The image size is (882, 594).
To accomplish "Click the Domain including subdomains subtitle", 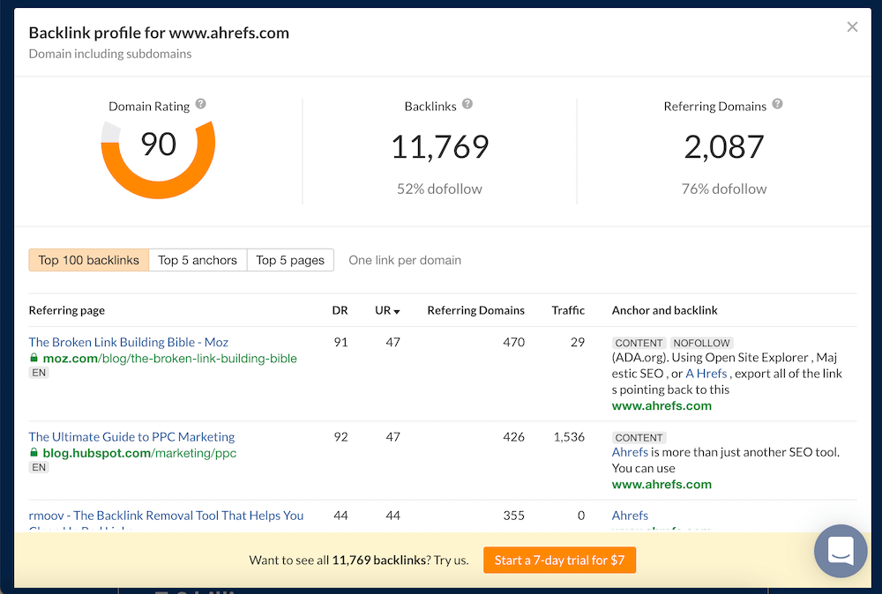I will coord(110,54).
